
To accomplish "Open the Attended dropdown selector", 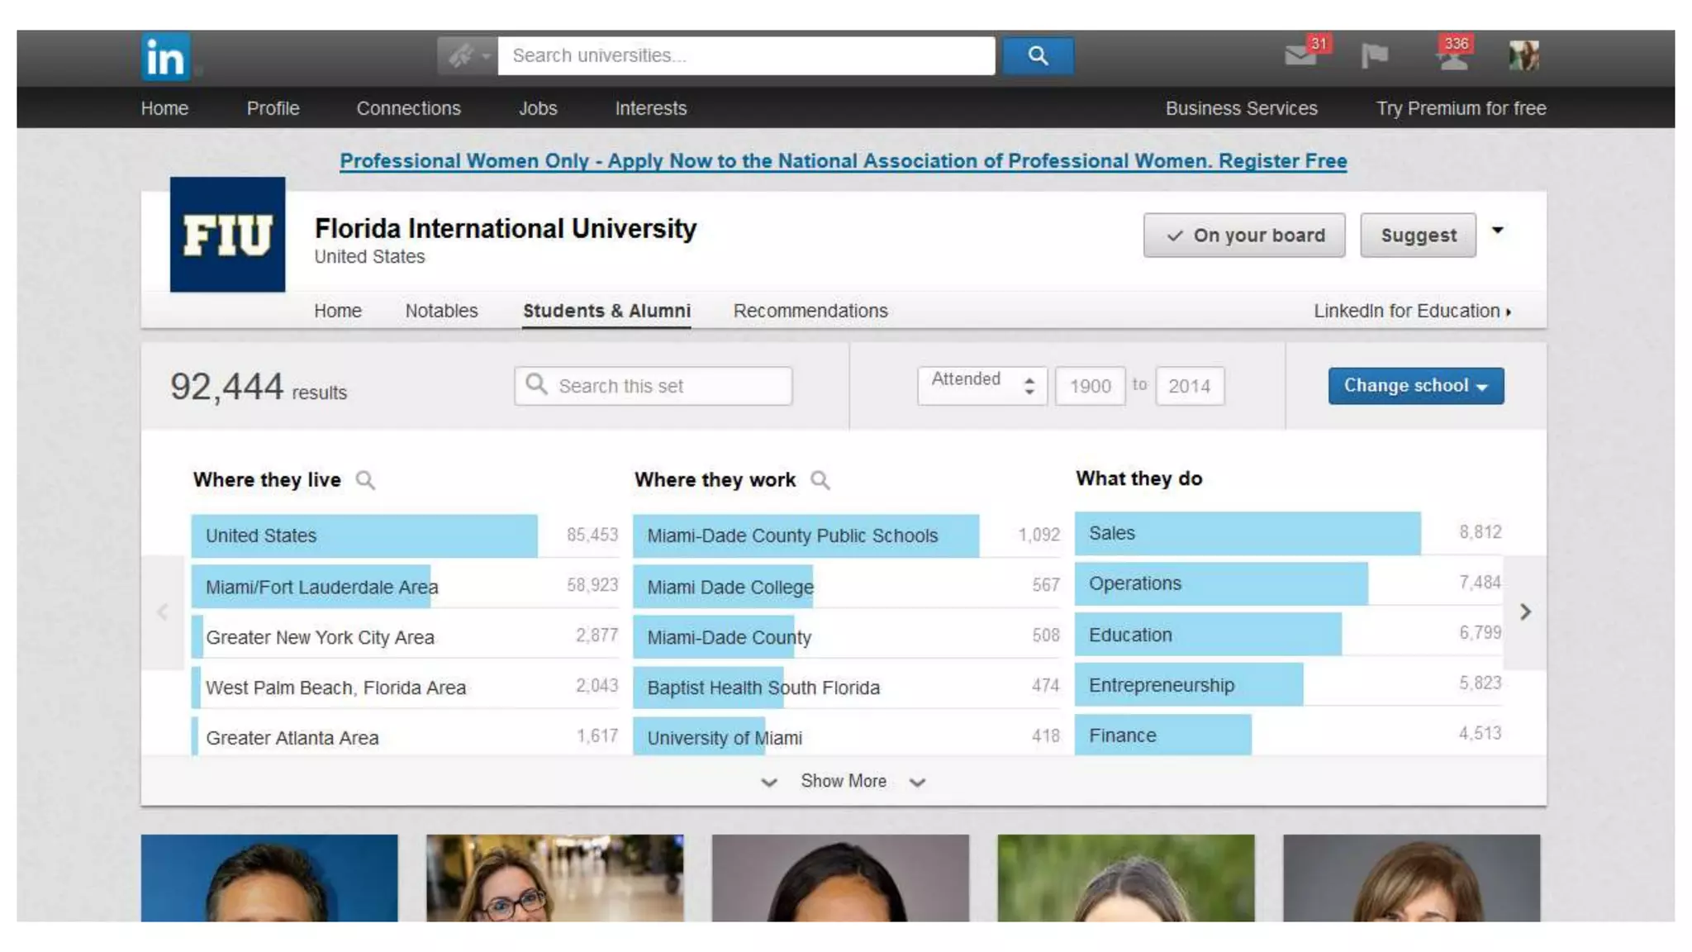I will coord(981,386).
